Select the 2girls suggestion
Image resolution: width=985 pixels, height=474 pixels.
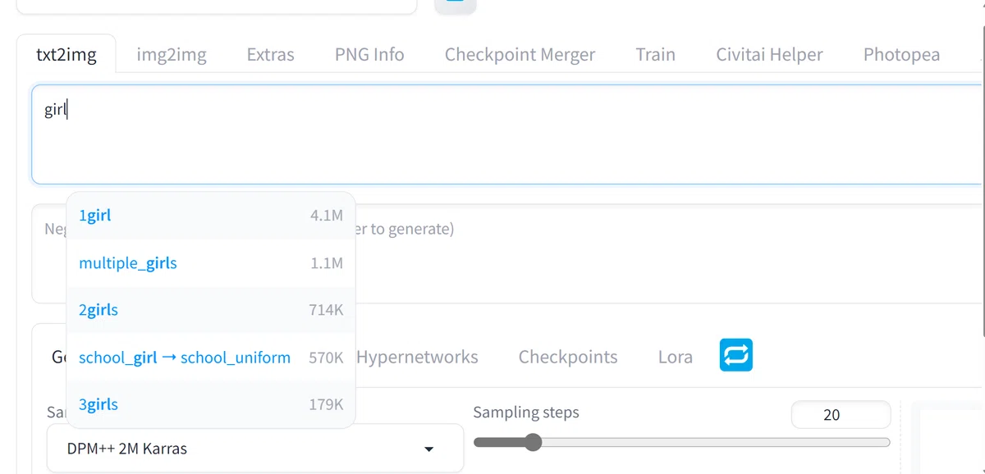click(211, 310)
